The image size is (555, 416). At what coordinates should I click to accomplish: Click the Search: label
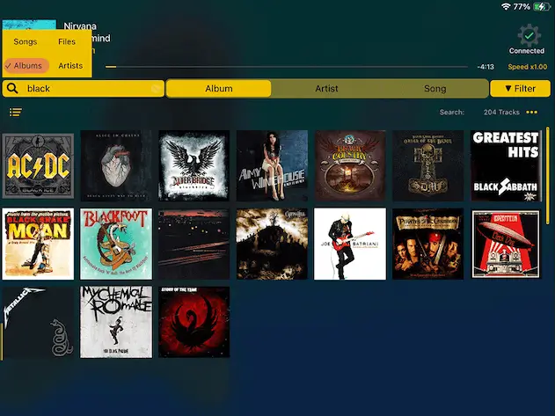pyautogui.click(x=451, y=113)
